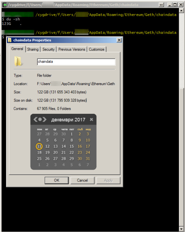185x232 pixels.
Task: Open the Previous Versions tab
Action: tap(72, 49)
